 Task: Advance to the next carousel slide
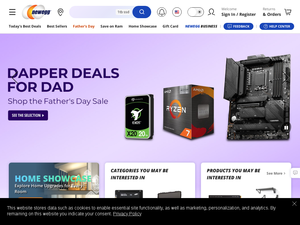[285, 78]
